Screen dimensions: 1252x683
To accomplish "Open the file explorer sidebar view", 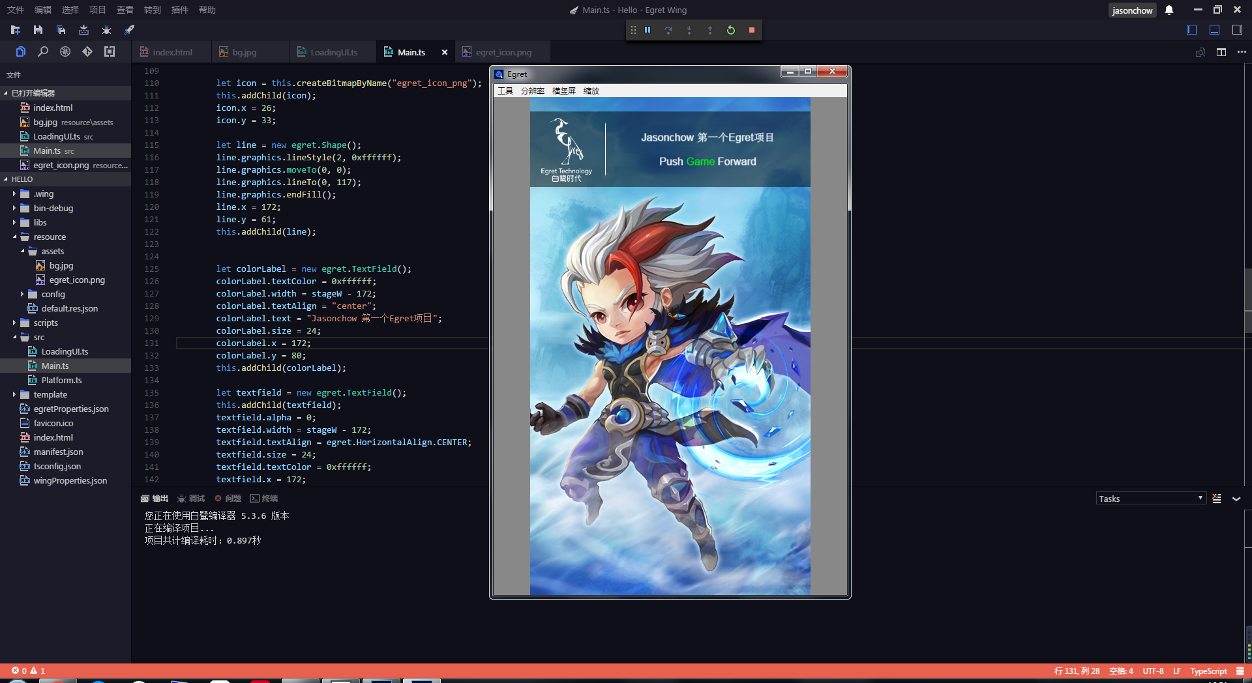I will [21, 51].
